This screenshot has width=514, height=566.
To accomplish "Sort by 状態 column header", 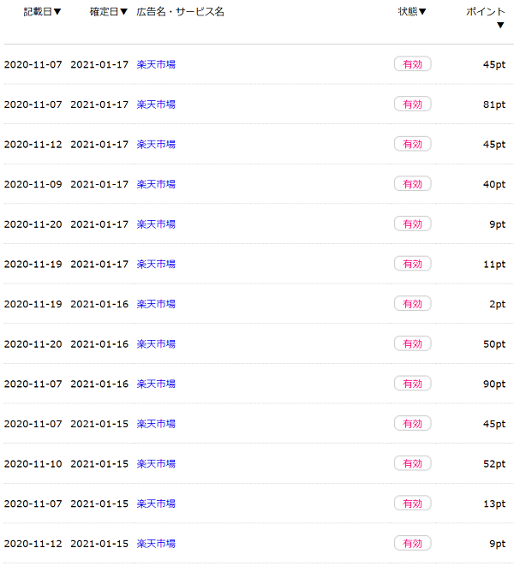I will [412, 12].
